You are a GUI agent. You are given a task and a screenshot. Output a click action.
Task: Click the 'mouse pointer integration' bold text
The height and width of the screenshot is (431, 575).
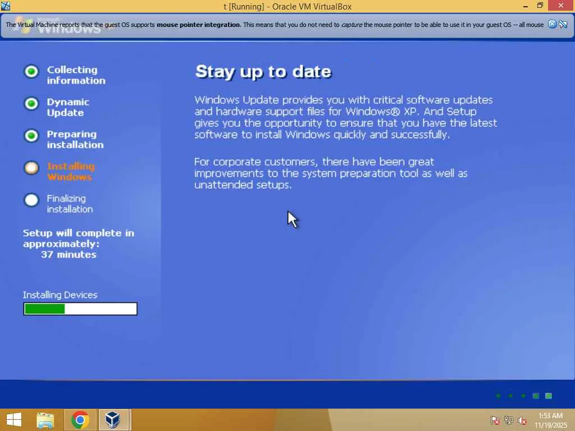click(199, 25)
